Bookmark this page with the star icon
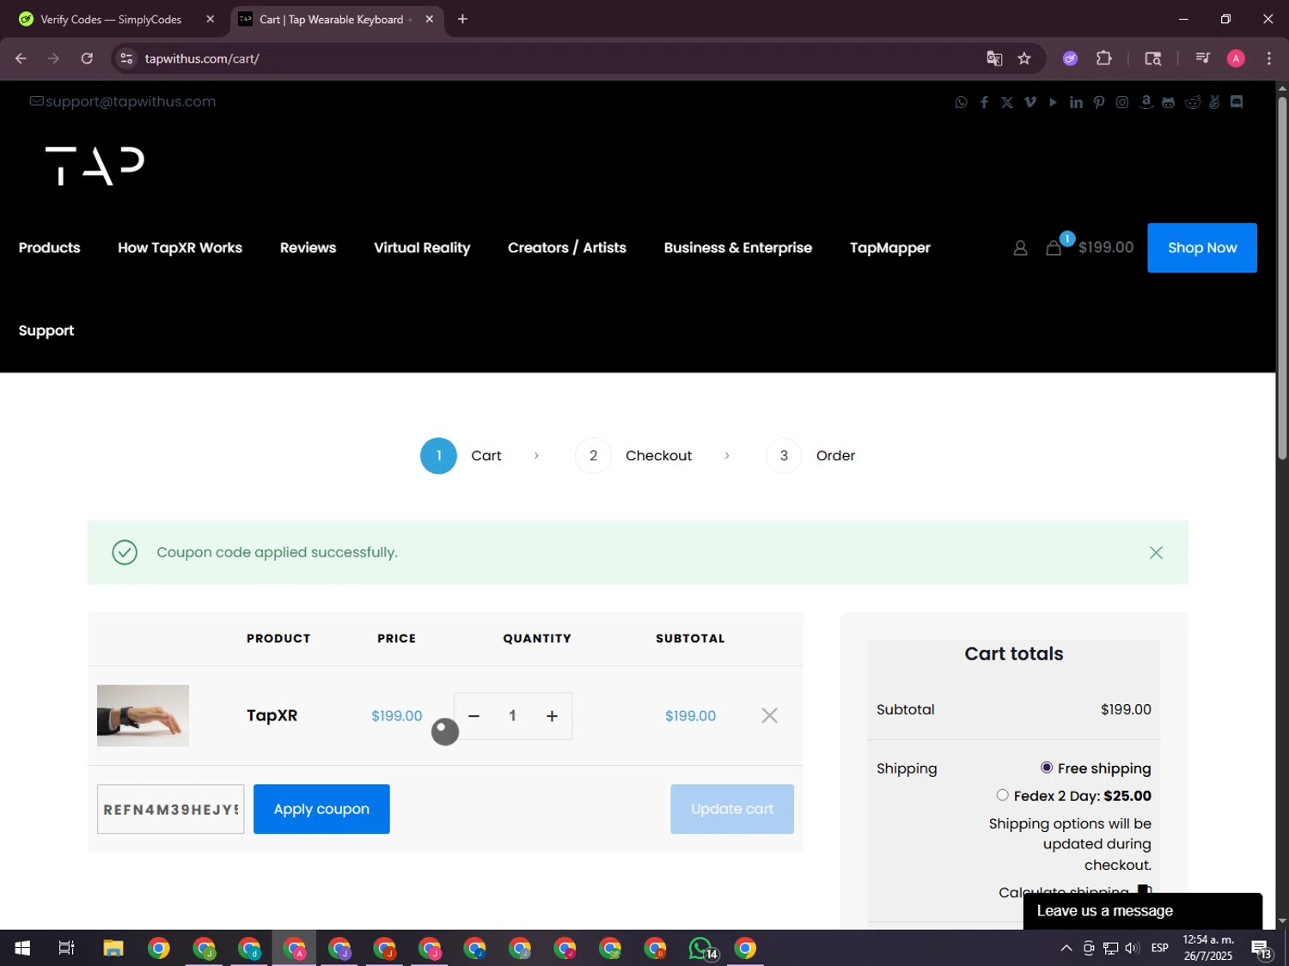Screen dimensions: 1289x966 coord(1024,58)
